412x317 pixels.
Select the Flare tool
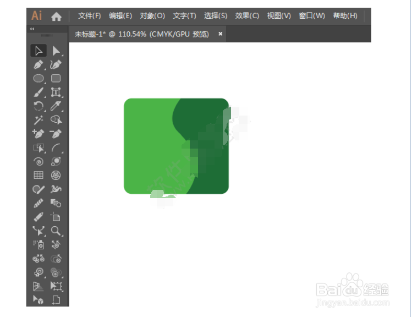(56, 161)
